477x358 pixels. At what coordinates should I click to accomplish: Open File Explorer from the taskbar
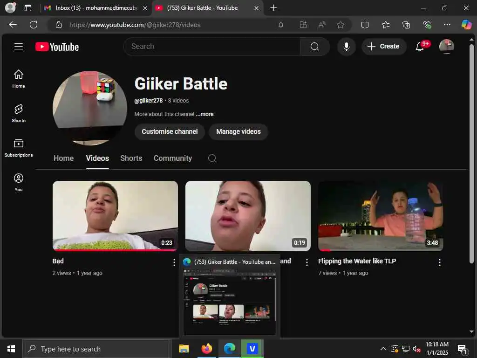(184, 349)
